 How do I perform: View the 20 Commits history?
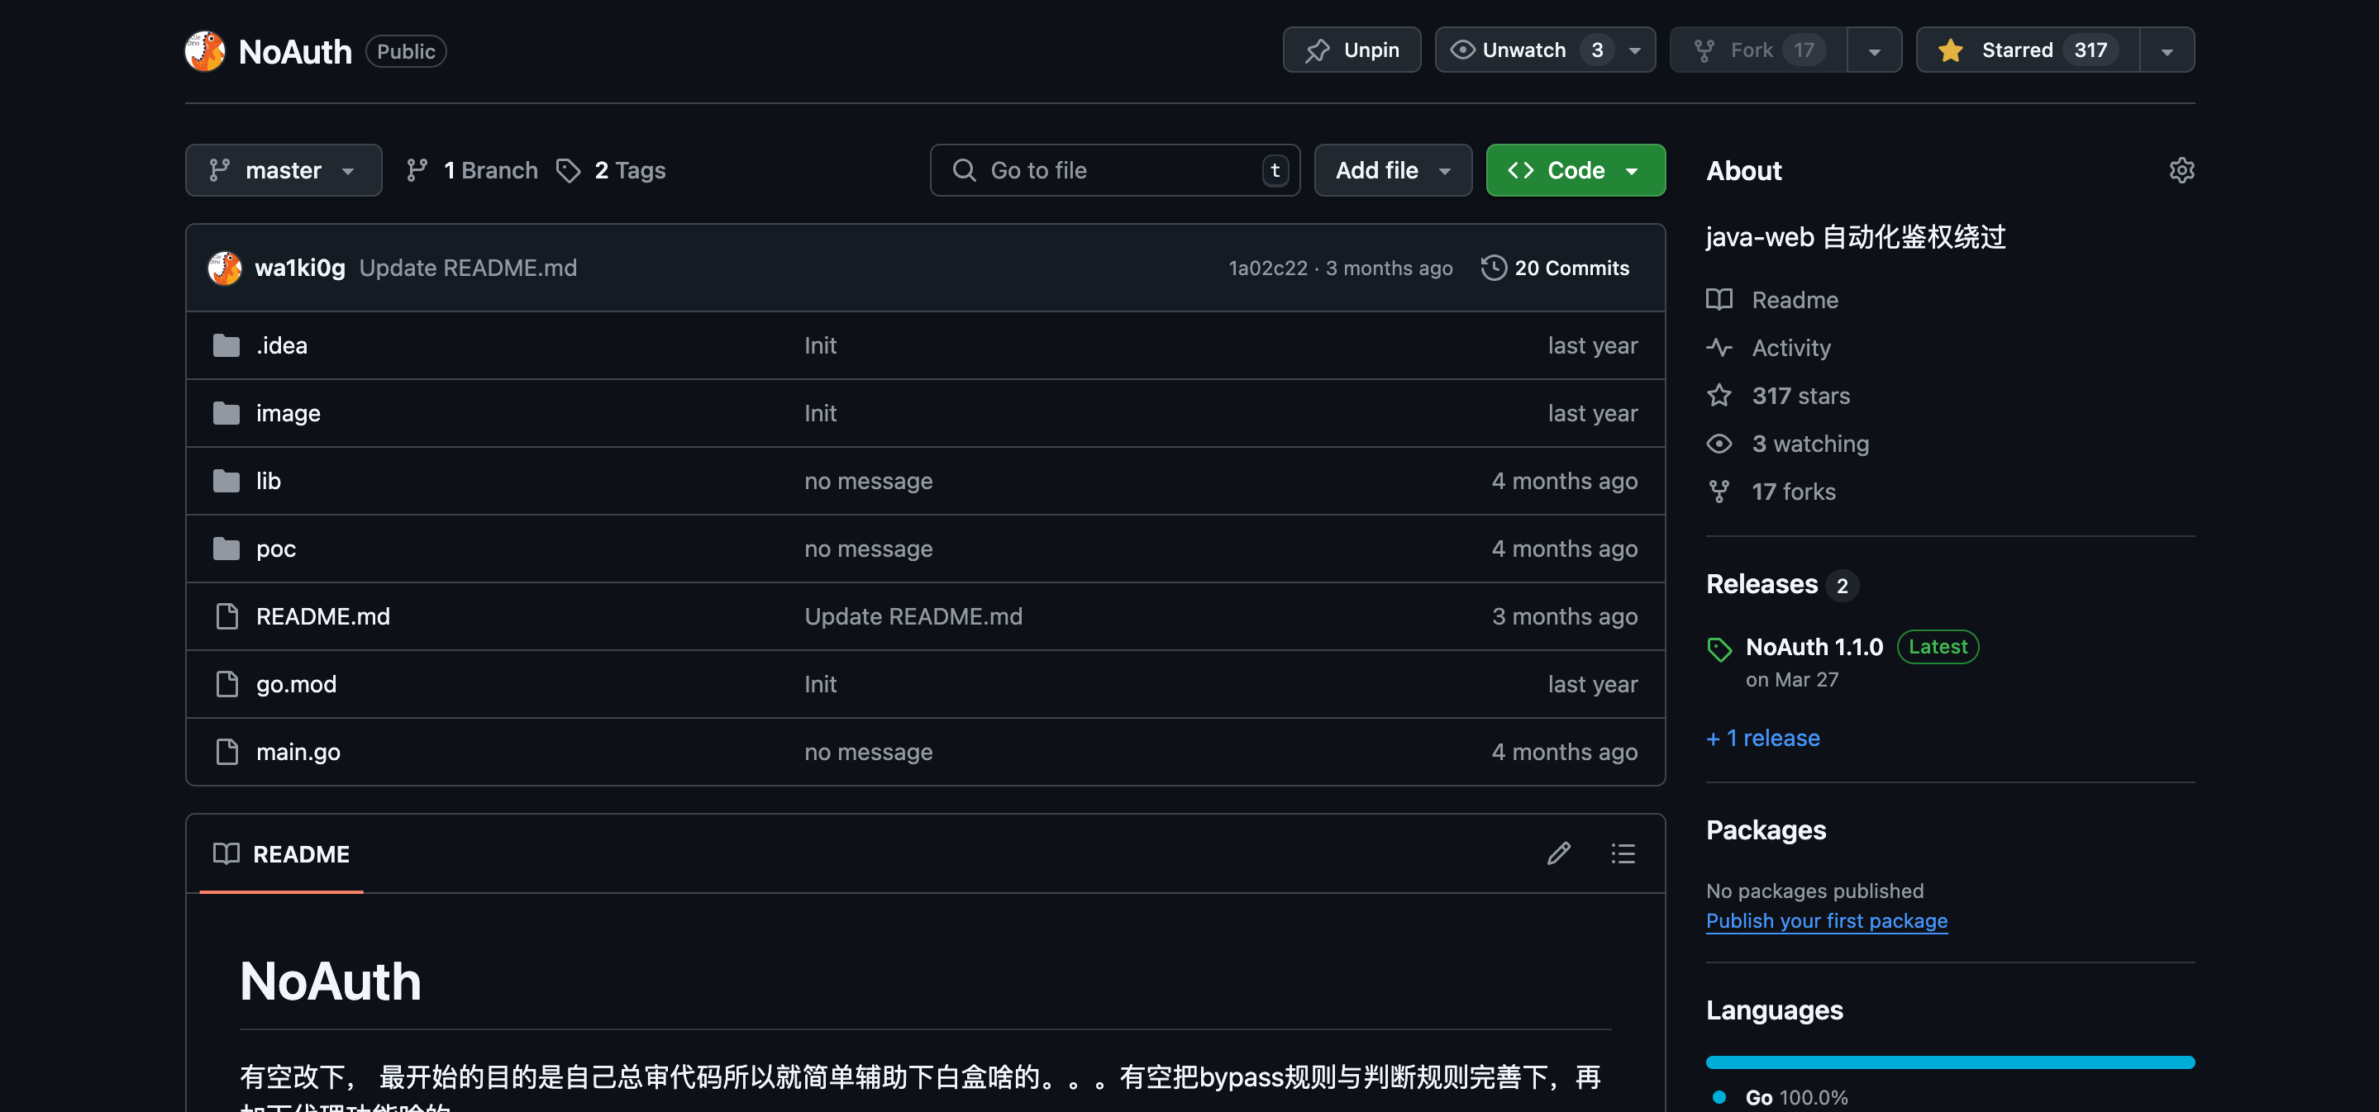1555,268
